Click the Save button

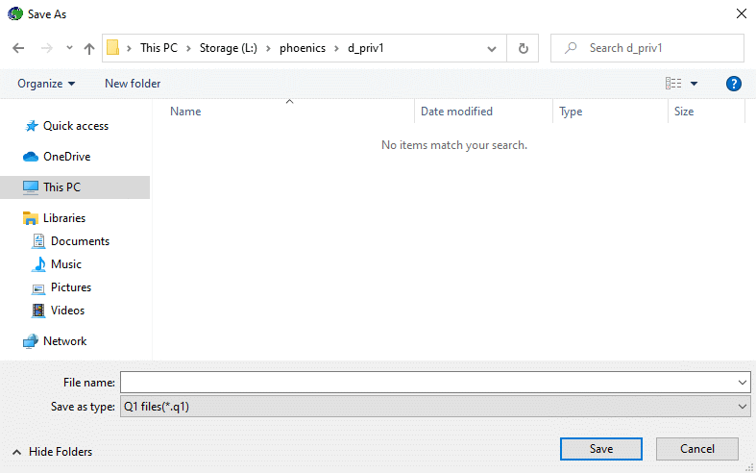[601, 449]
